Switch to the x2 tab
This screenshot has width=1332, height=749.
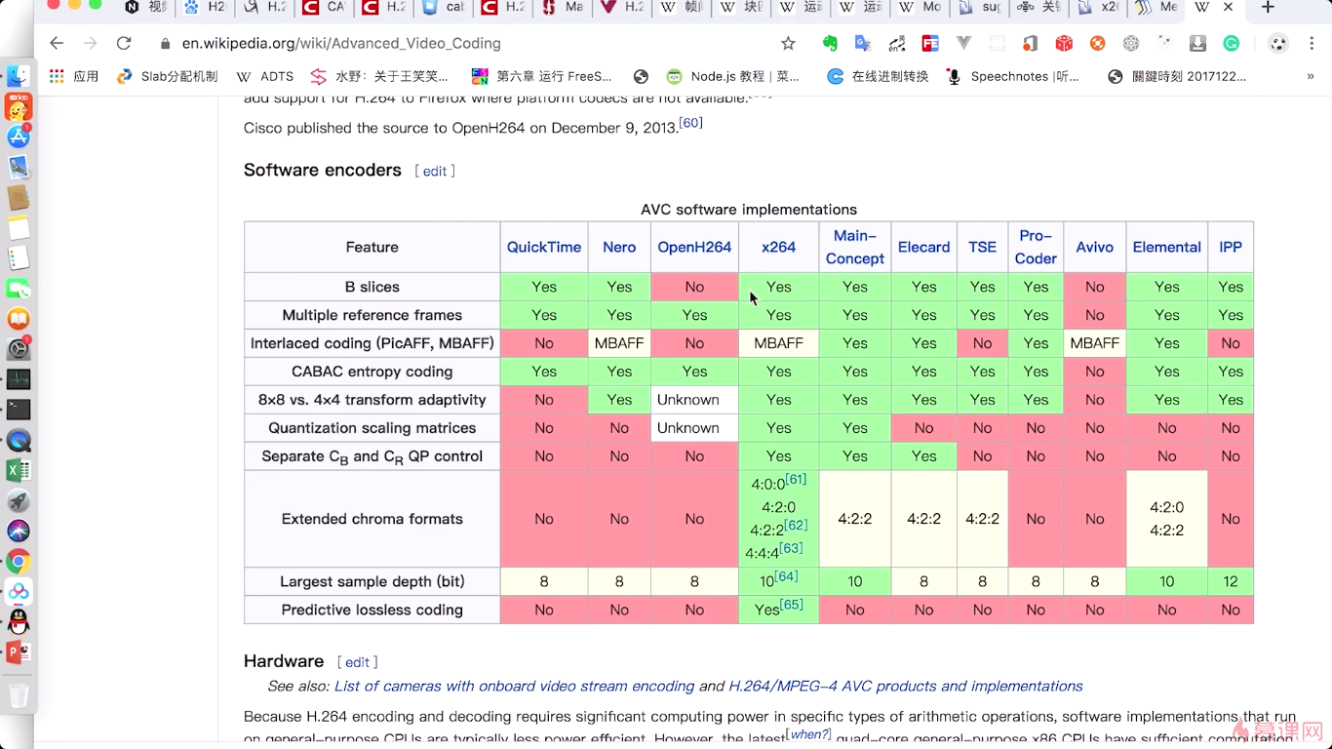pyautogui.click(x=1099, y=8)
